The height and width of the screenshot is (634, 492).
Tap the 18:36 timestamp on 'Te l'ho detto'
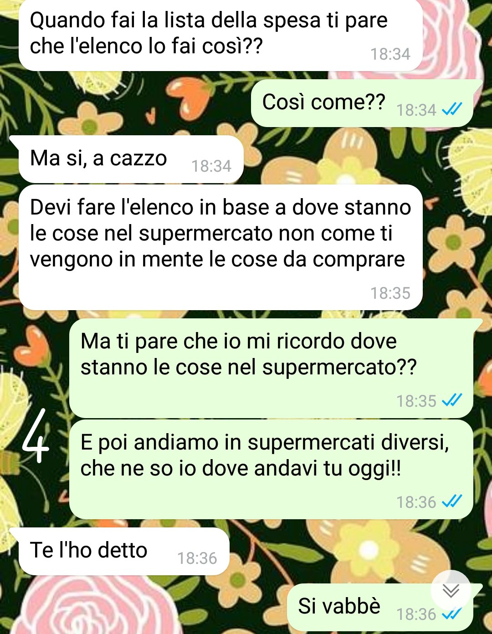point(197,558)
